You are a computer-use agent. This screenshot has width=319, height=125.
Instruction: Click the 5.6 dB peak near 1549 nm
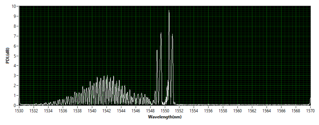click(x=157, y=50)
